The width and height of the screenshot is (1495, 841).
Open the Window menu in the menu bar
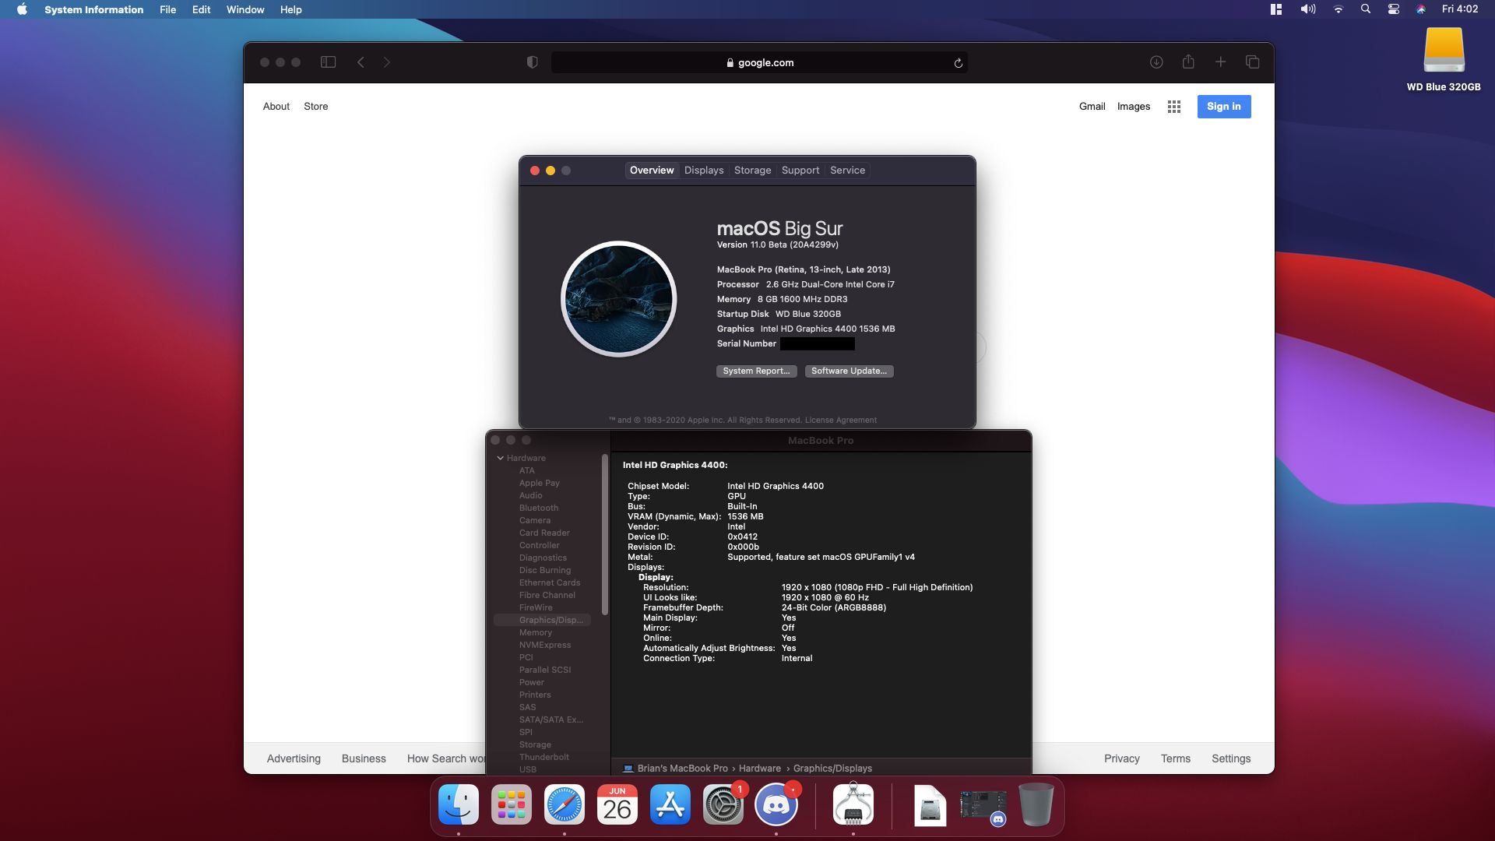pos(244,9)
